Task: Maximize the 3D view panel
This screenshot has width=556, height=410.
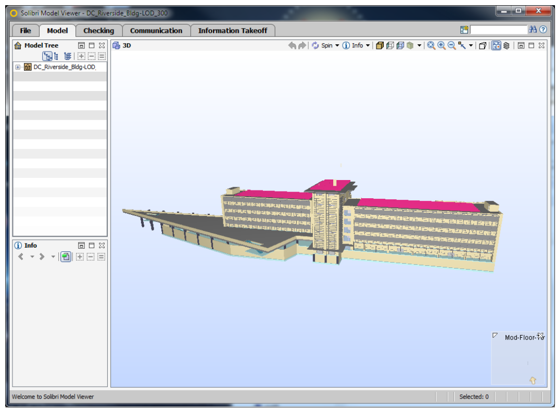Action: pyautogui.click(x=531, y=45)
